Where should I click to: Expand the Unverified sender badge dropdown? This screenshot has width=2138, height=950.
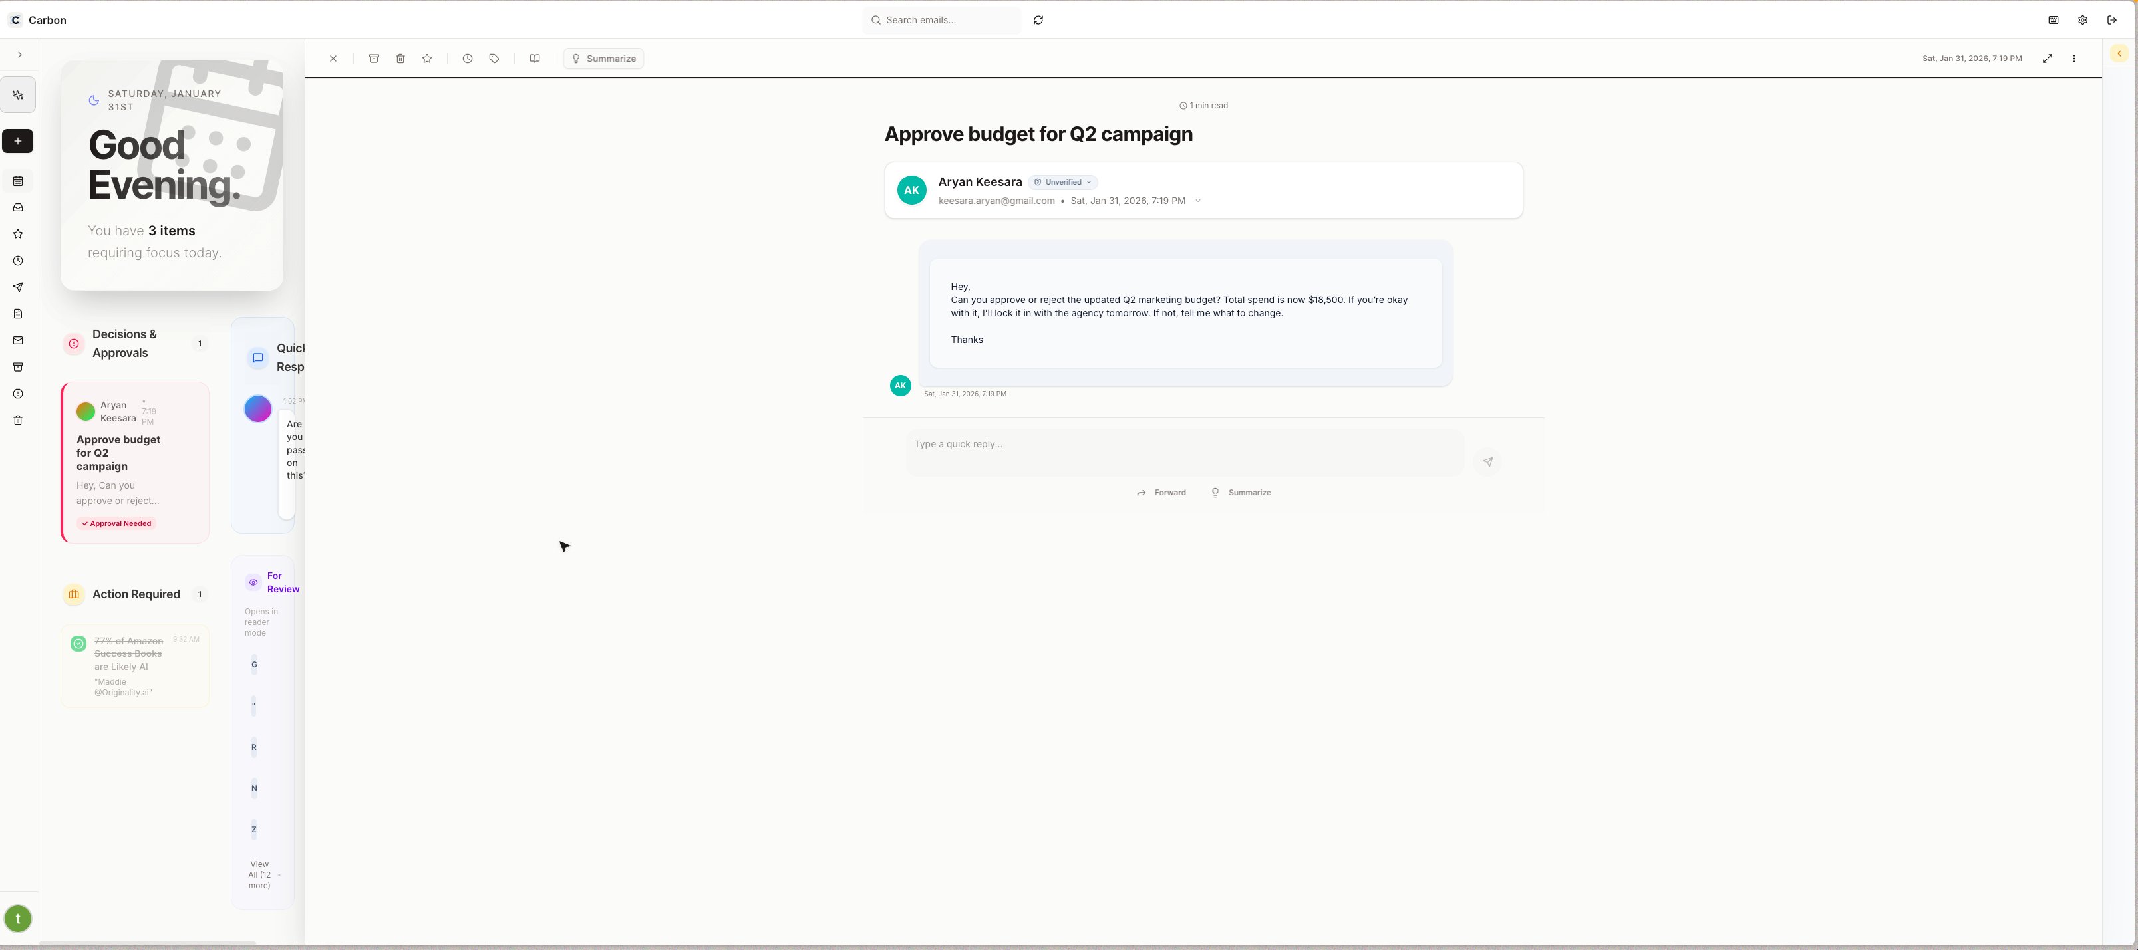[1089, 181]
